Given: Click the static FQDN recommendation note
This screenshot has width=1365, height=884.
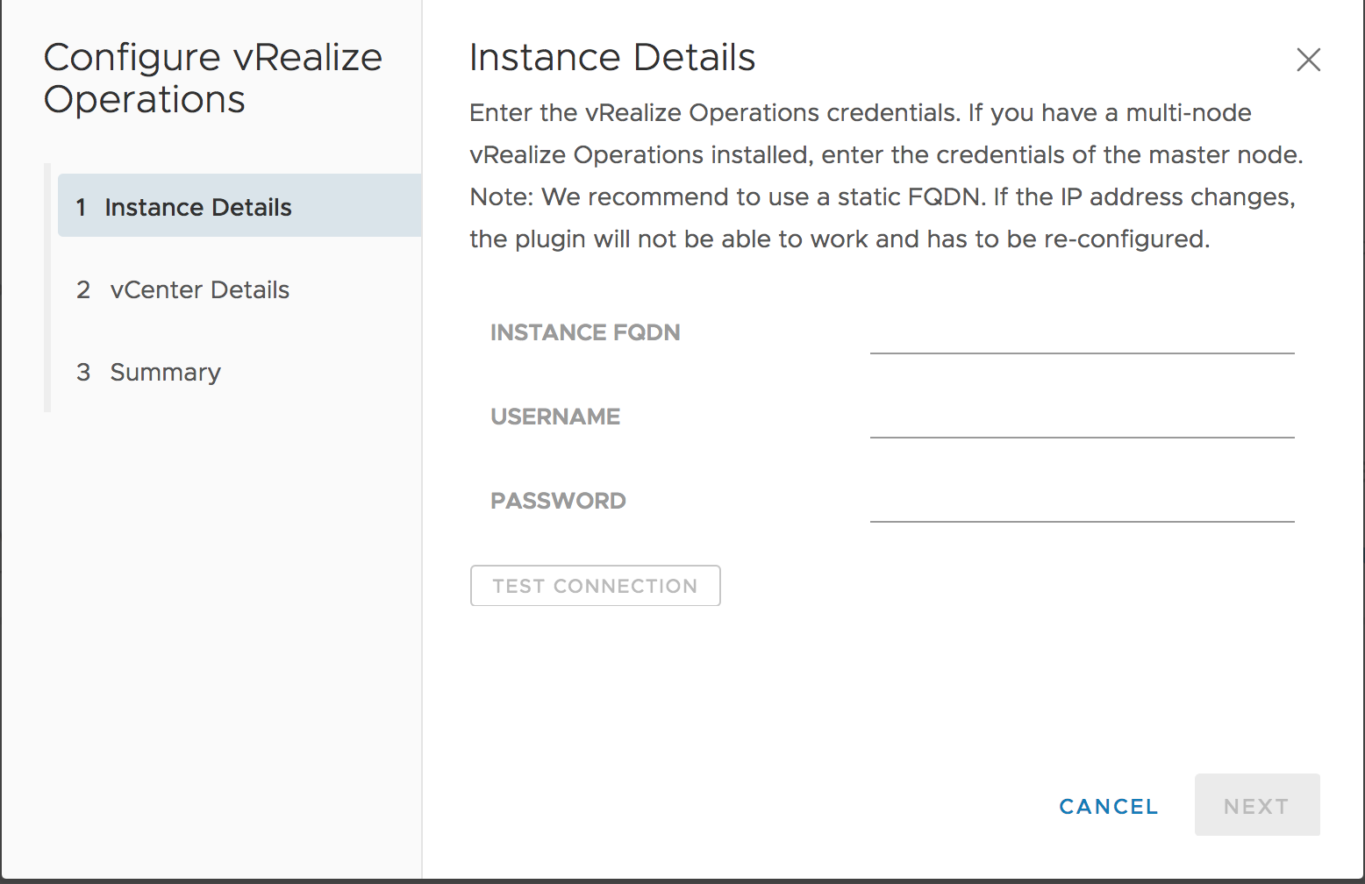Looking at the screenshot, I should point(883,217).
